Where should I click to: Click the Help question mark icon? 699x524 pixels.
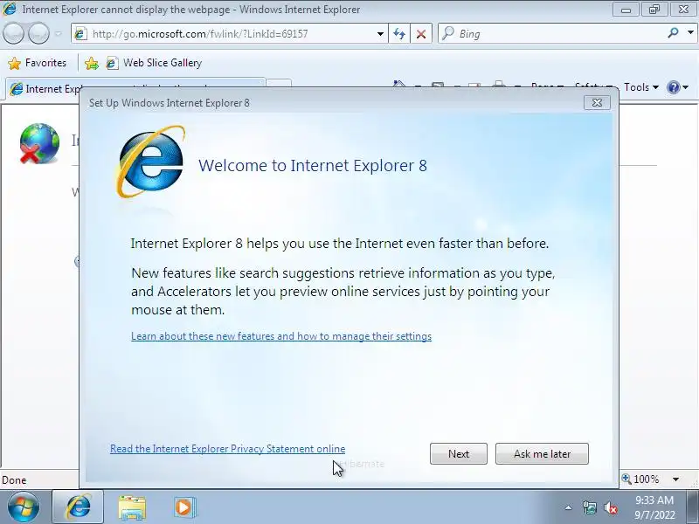click(673, 87)
